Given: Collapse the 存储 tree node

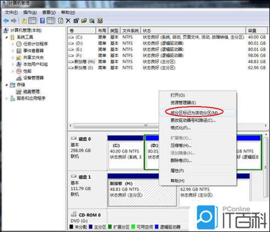Looking at the screenshot, I should point(7,85).
